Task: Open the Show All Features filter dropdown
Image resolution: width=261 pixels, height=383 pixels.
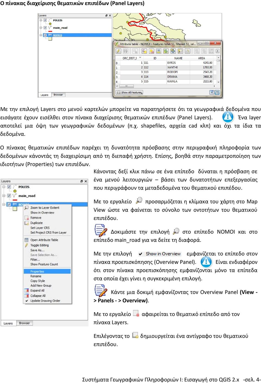Action: coord(129,92)
